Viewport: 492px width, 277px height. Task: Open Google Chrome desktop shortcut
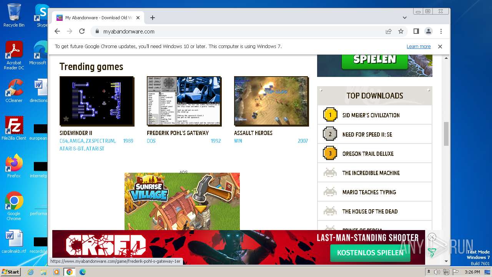pos(14,206)
